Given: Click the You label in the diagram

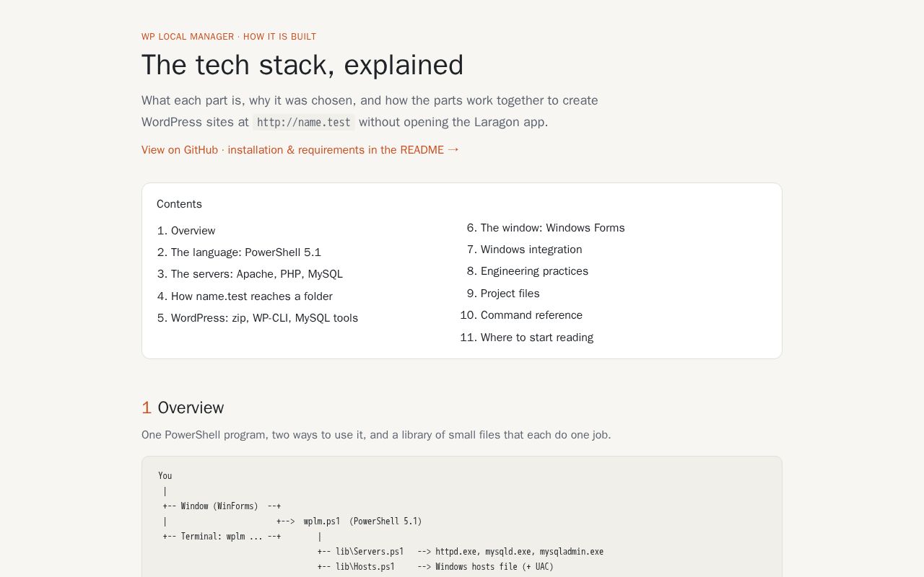Looking at the screenshot, I should coord(165,476).
